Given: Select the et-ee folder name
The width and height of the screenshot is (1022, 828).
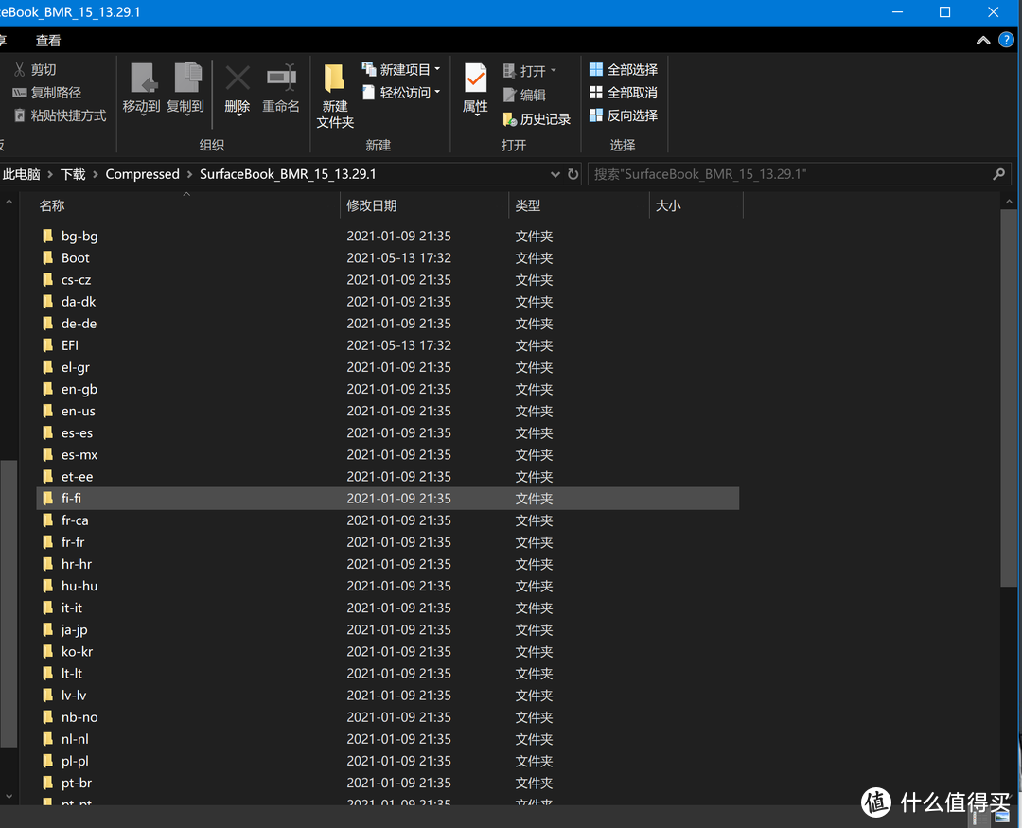Looking at the screenshot, I should coord(77,477).
